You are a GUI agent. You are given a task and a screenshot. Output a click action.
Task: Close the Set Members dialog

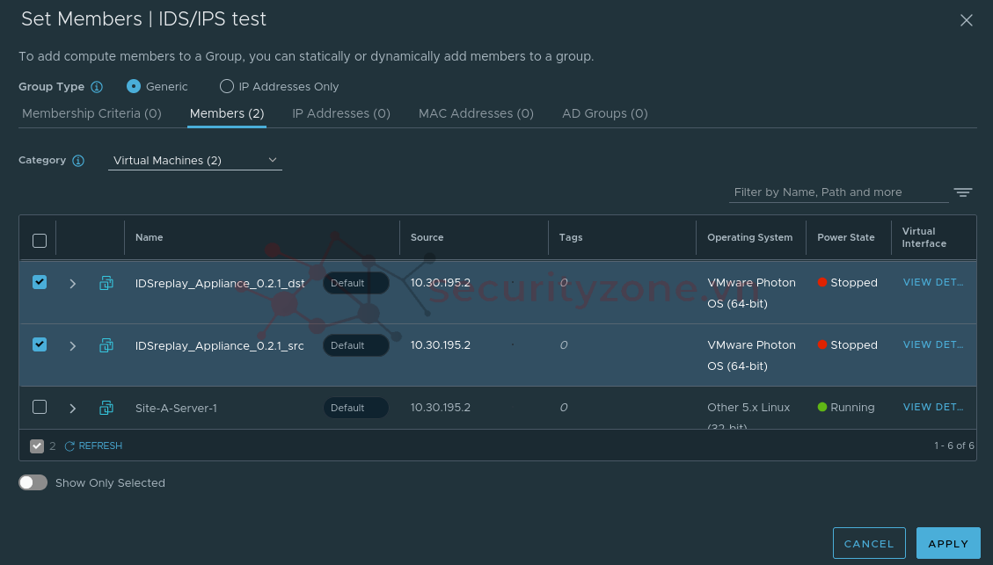966,20
